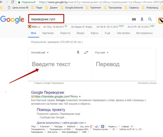Open the Инструменты search tools
Viewport: 163px width, 137px height.
point(144,33)
